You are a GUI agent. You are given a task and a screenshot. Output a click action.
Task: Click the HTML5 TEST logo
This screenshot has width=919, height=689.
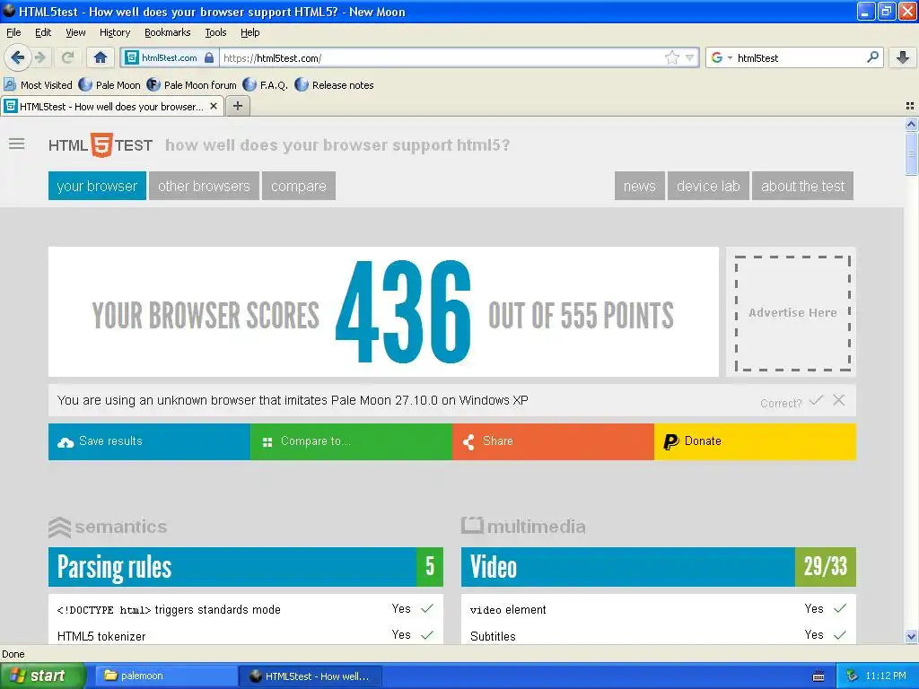point(101,145)
